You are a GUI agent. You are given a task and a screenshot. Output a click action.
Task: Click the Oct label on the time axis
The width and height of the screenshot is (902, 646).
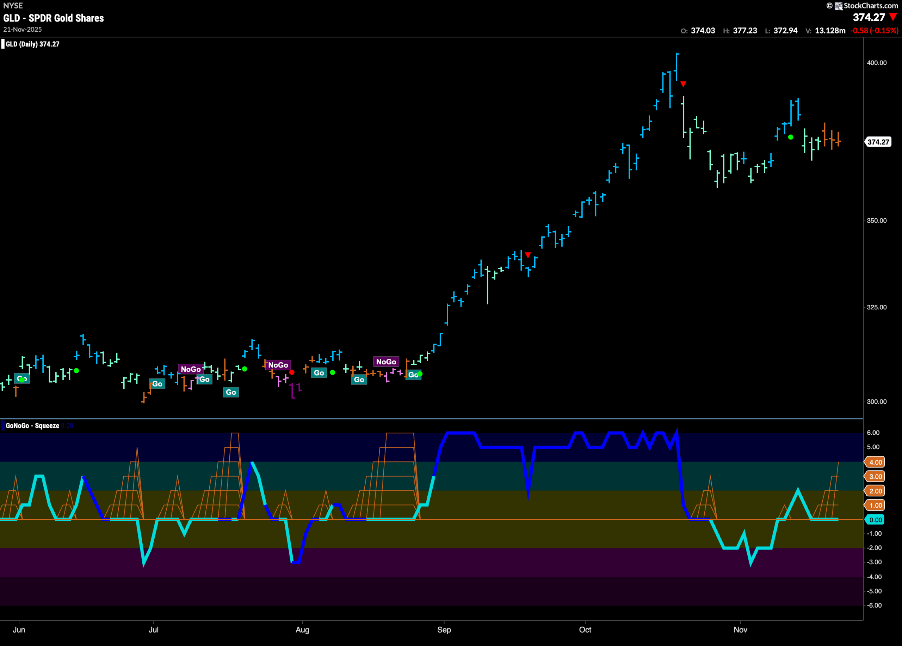[x=585, y=630]
